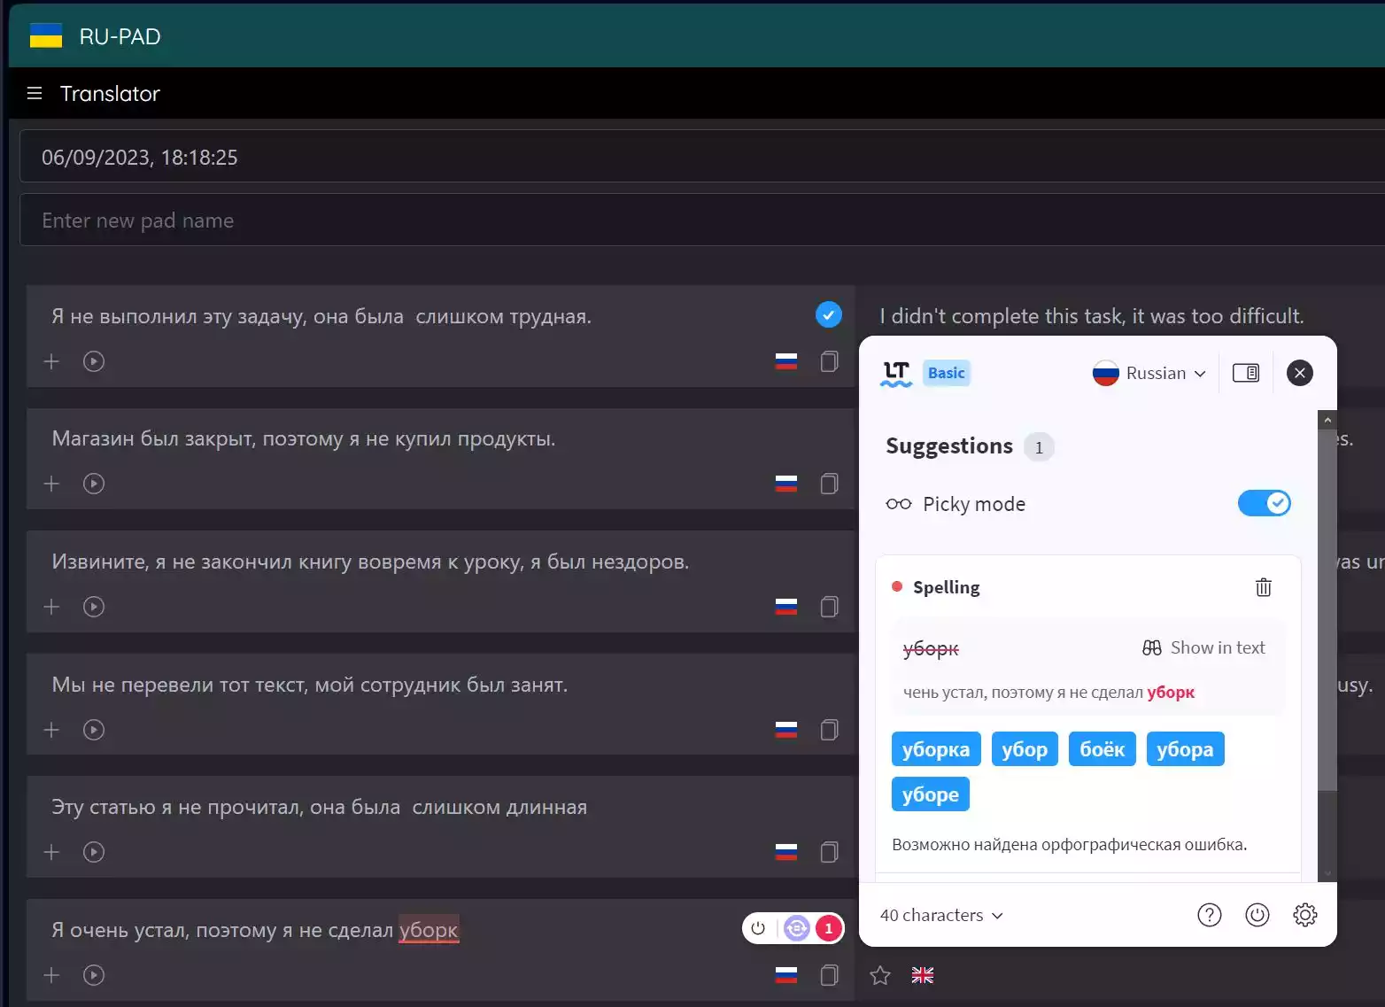Image resolution: width=1385 pixels, height=1007 pixels.
Task: Click the Ukrainian flag logo
Action: [46, 36]
